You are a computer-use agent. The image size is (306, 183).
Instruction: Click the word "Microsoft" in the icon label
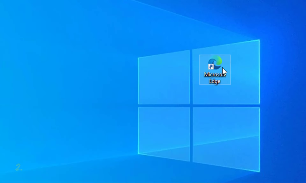click(x=214, y=75)
